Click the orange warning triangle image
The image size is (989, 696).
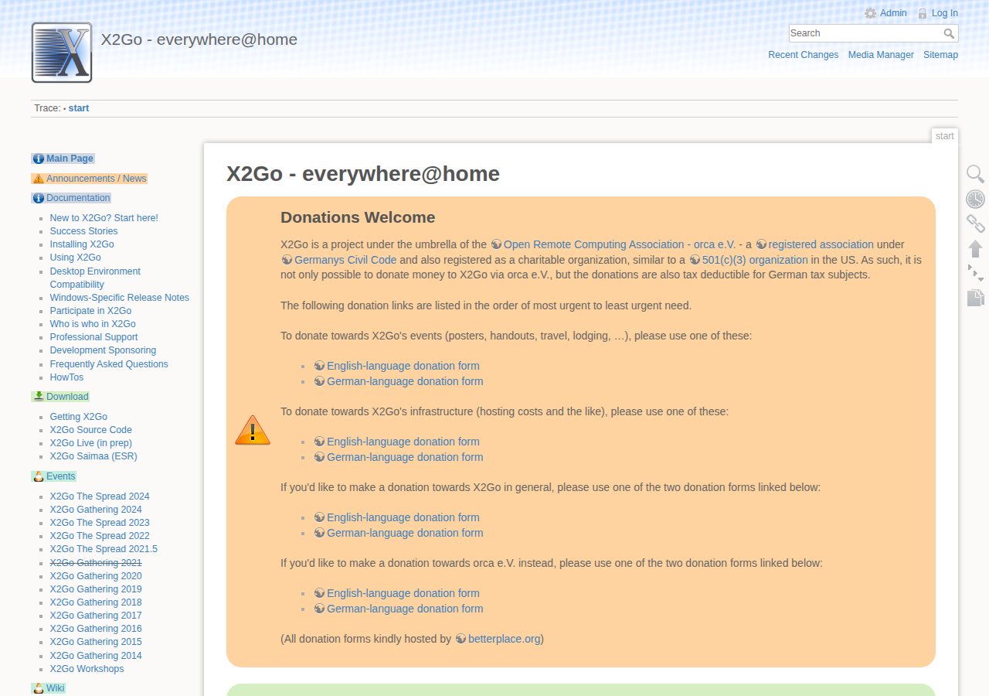pyautogui.click(x=253, y=431)
